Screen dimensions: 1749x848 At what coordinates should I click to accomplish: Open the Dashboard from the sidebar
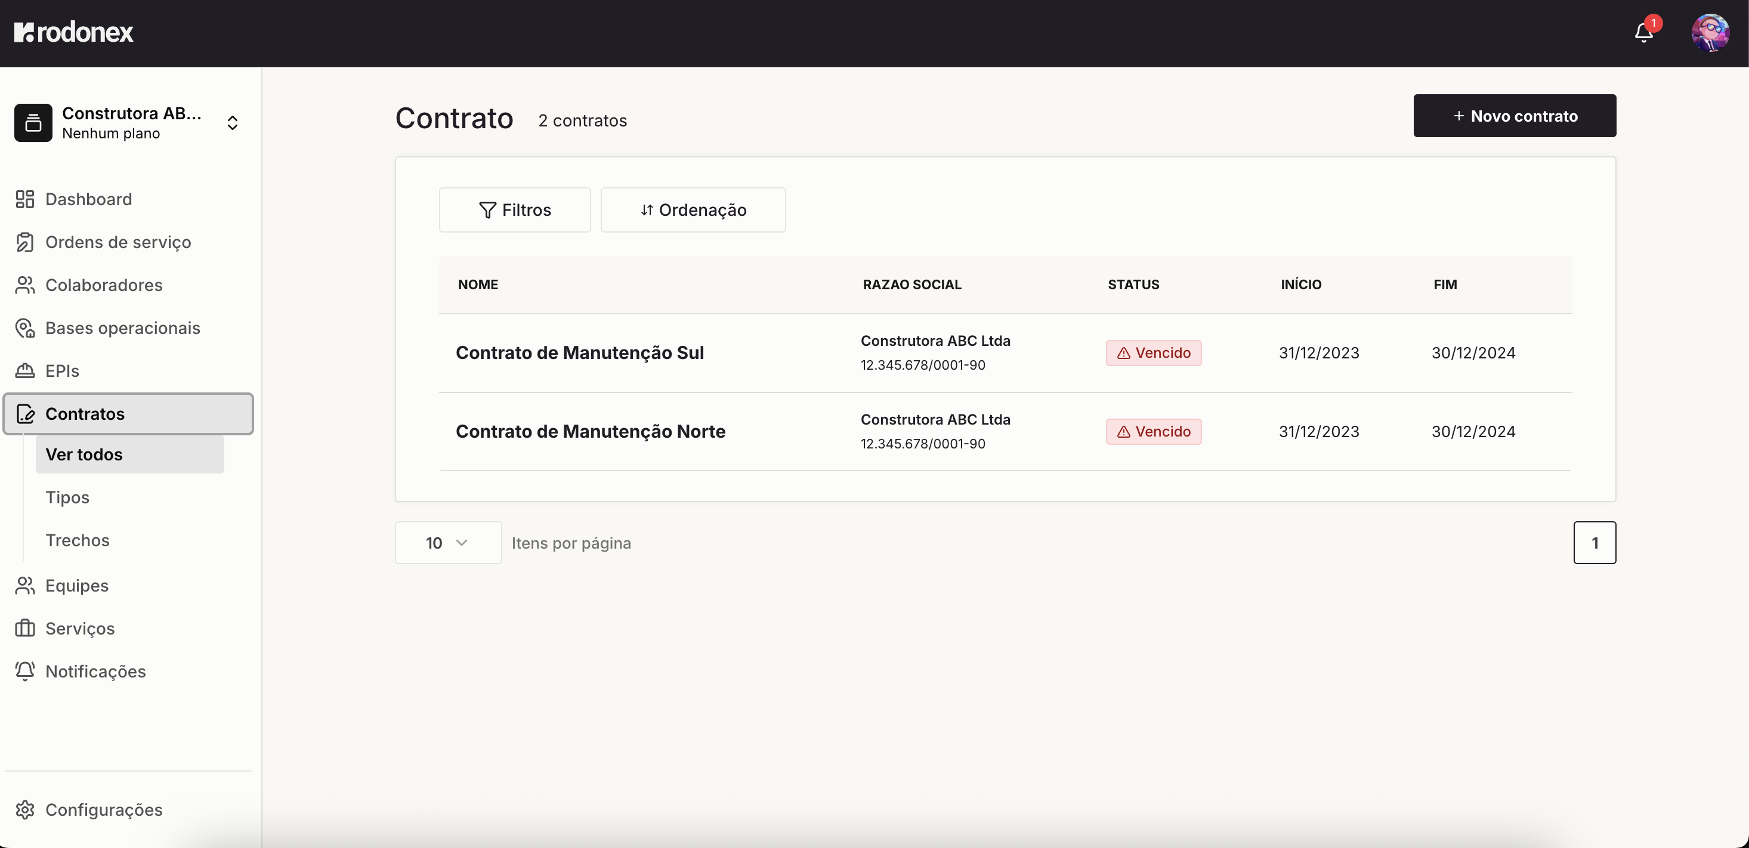pyautogui.click(x=88, y=199)
